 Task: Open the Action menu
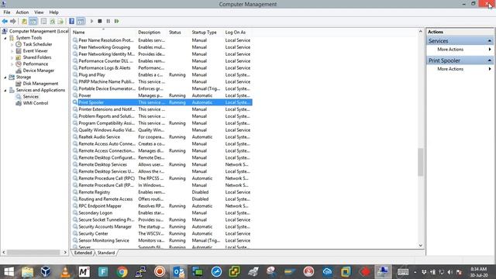22,12
